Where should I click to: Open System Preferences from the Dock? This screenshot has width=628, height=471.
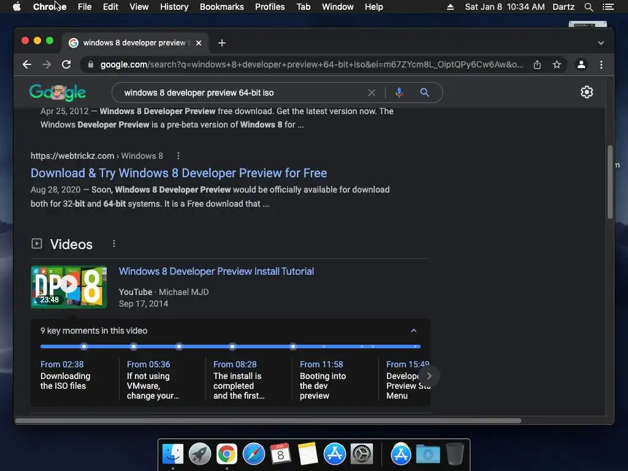[x=362, y=454]
